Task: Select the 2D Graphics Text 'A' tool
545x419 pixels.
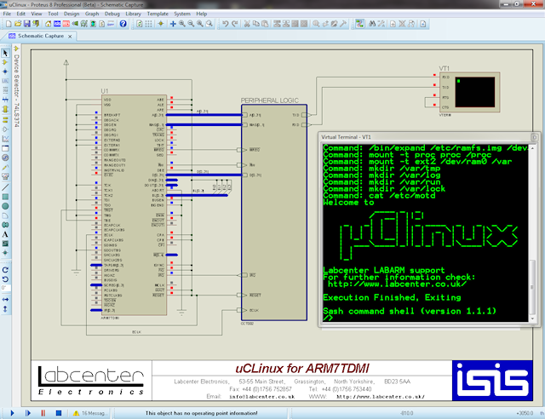Action: pyautogui.click(x=5, y=234)
